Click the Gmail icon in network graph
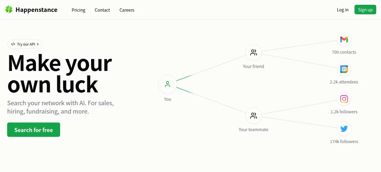Viewport: 381px width, 172px height. pos(344,39)
